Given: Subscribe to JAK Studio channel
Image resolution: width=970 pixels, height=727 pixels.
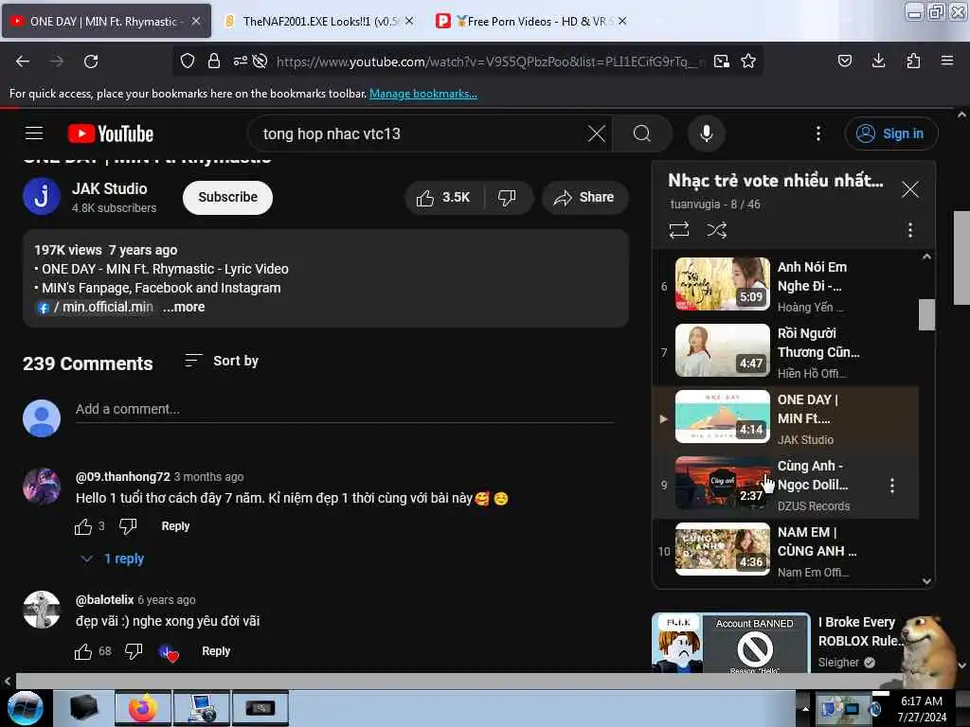Looking at the screenshot, I should [227, 198].
